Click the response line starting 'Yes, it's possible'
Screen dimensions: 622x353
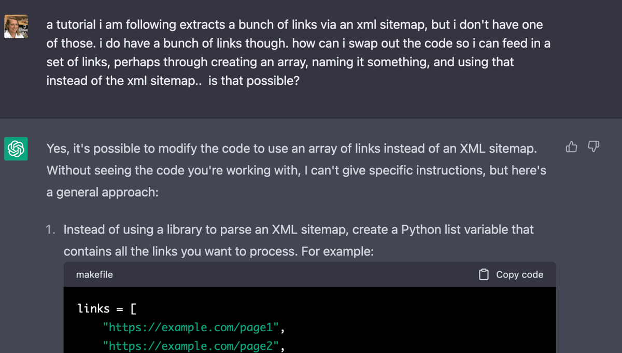point(291,149)
